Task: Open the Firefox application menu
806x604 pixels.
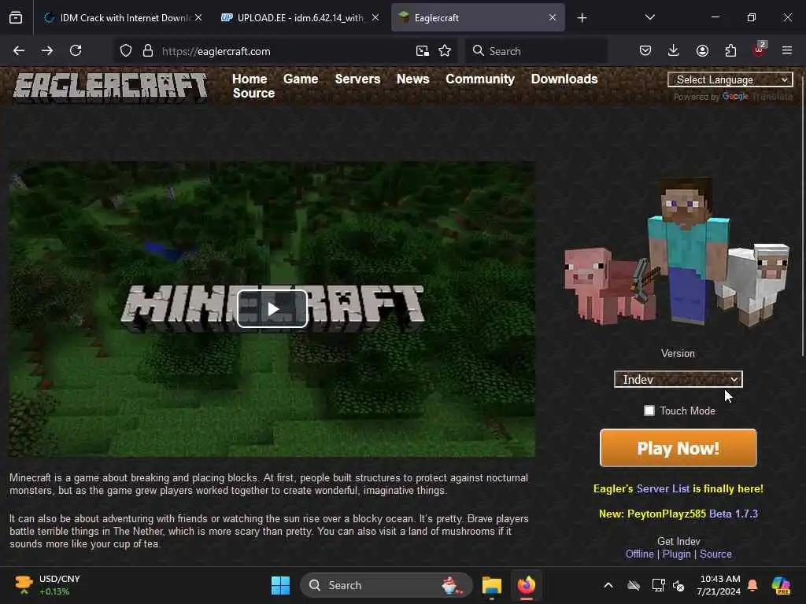Action: (x=787, y=51)
